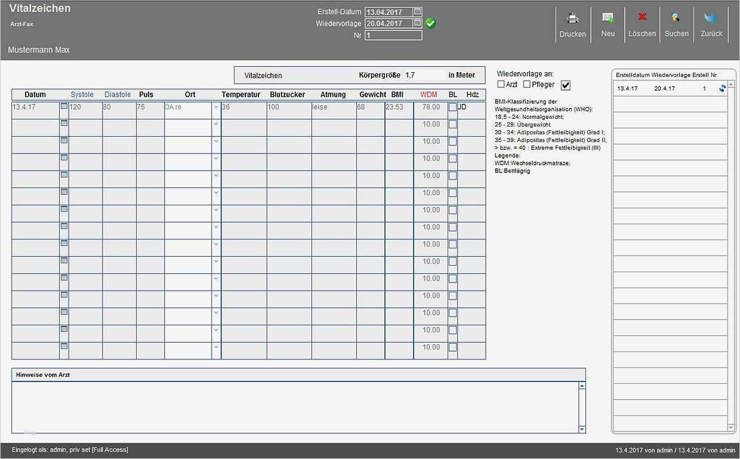740x459 pixels.
Task: Open the calendar icon in the second table row
Action: (x=64, y=124)
